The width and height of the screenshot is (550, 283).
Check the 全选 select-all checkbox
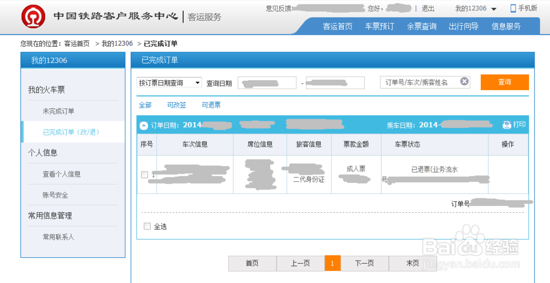(147, 226)
